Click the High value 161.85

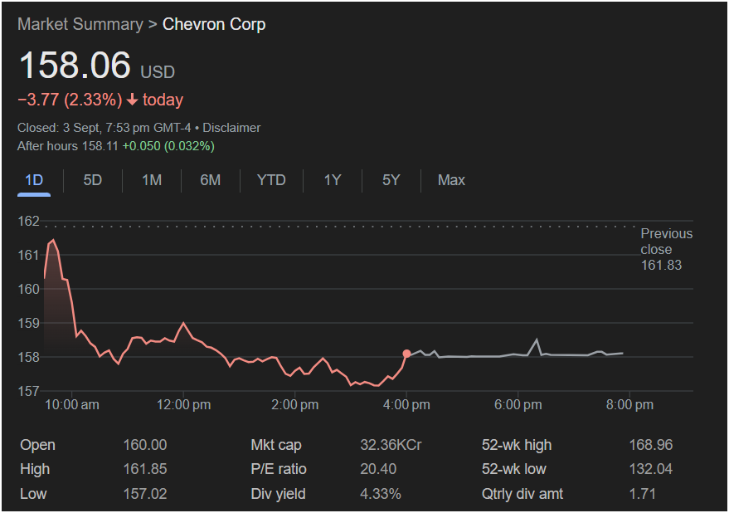[x=145, y=469]
